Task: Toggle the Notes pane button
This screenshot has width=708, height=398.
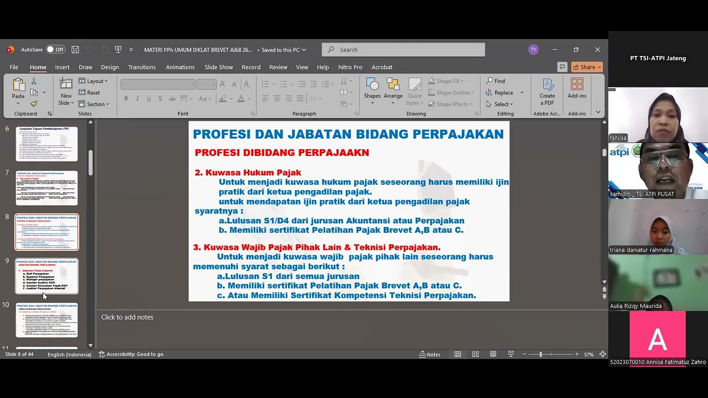Action: (x=430, y=354)
